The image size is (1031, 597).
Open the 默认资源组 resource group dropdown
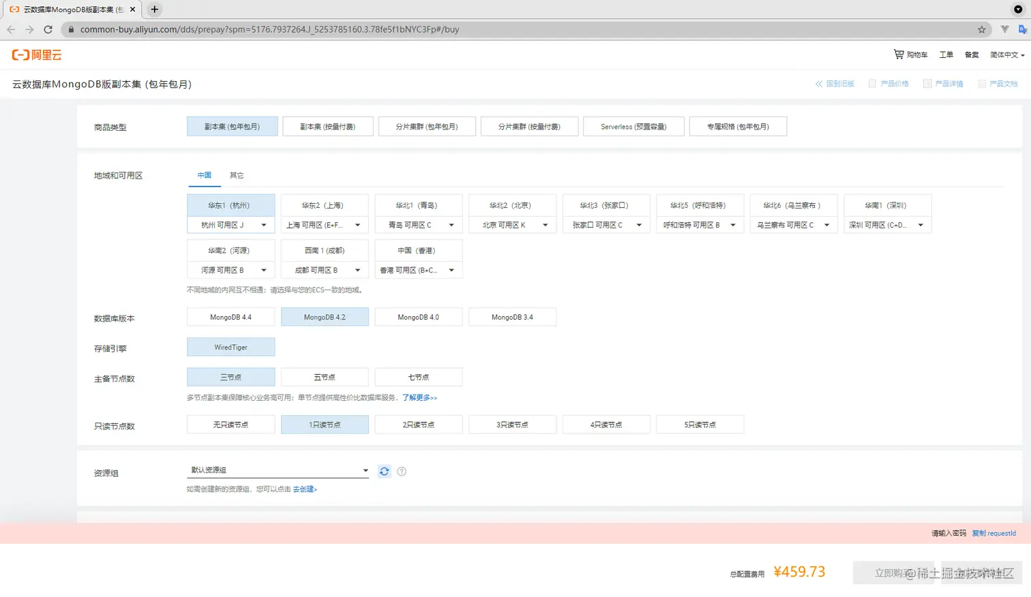(278, 470)
